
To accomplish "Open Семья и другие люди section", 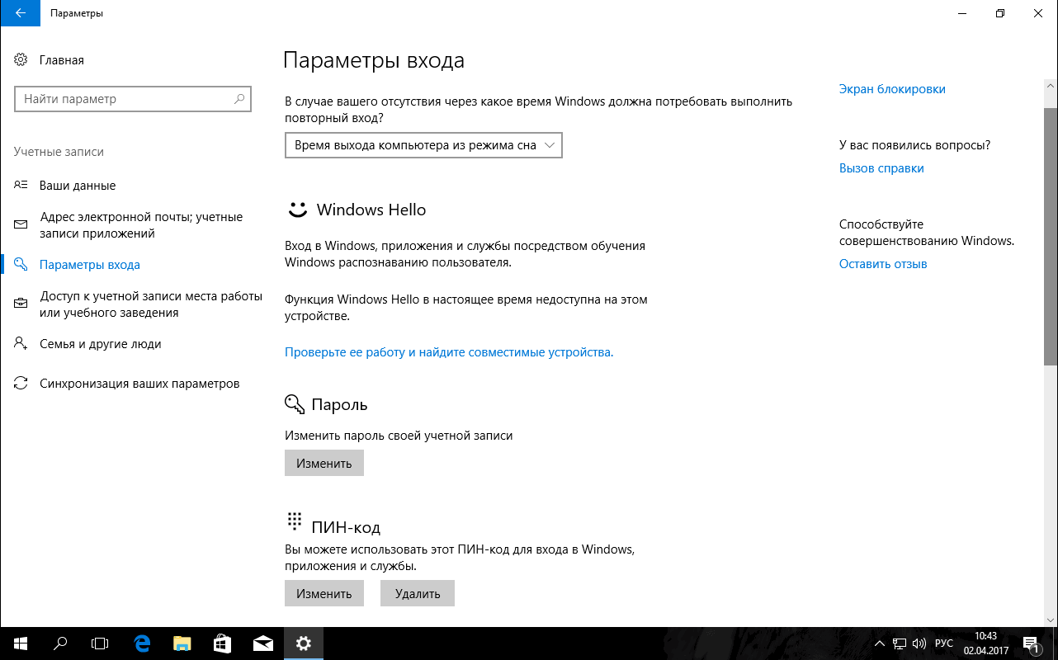I will 101,344.
